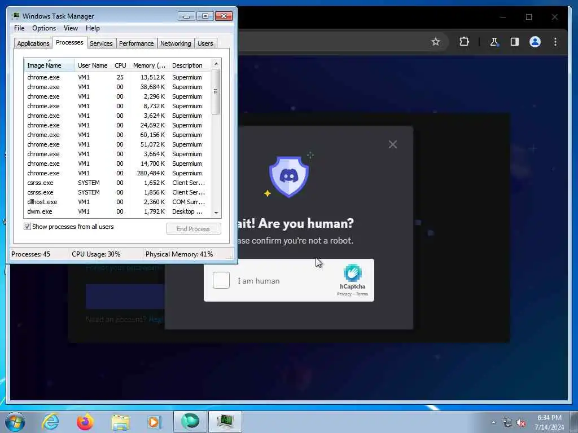Toggle 'Show processes from all users' checkbox
Viewport: 578px width, 433px height.
point(27,227)
